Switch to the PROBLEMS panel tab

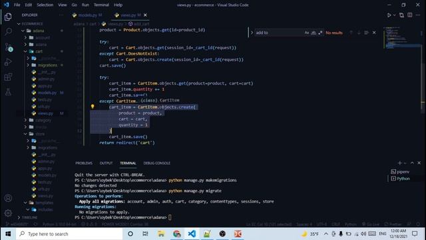pyautogui.click(x=84, y=163)
